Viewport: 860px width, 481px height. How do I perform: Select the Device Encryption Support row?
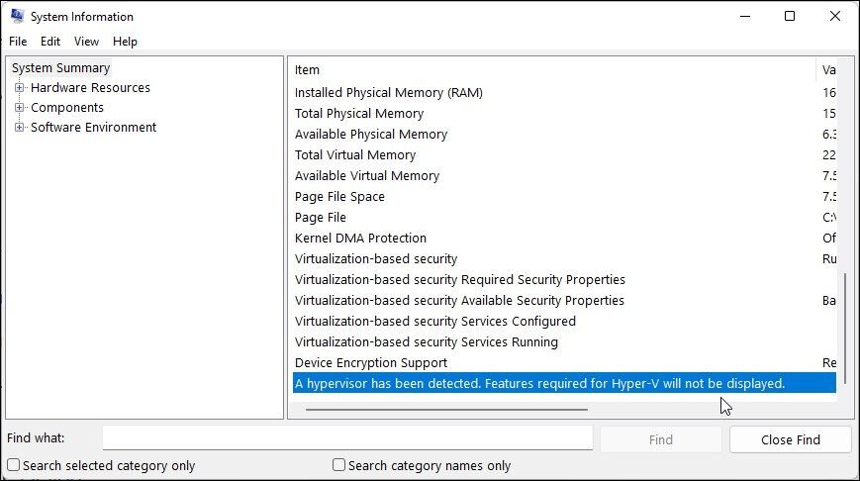coord(371,363)
